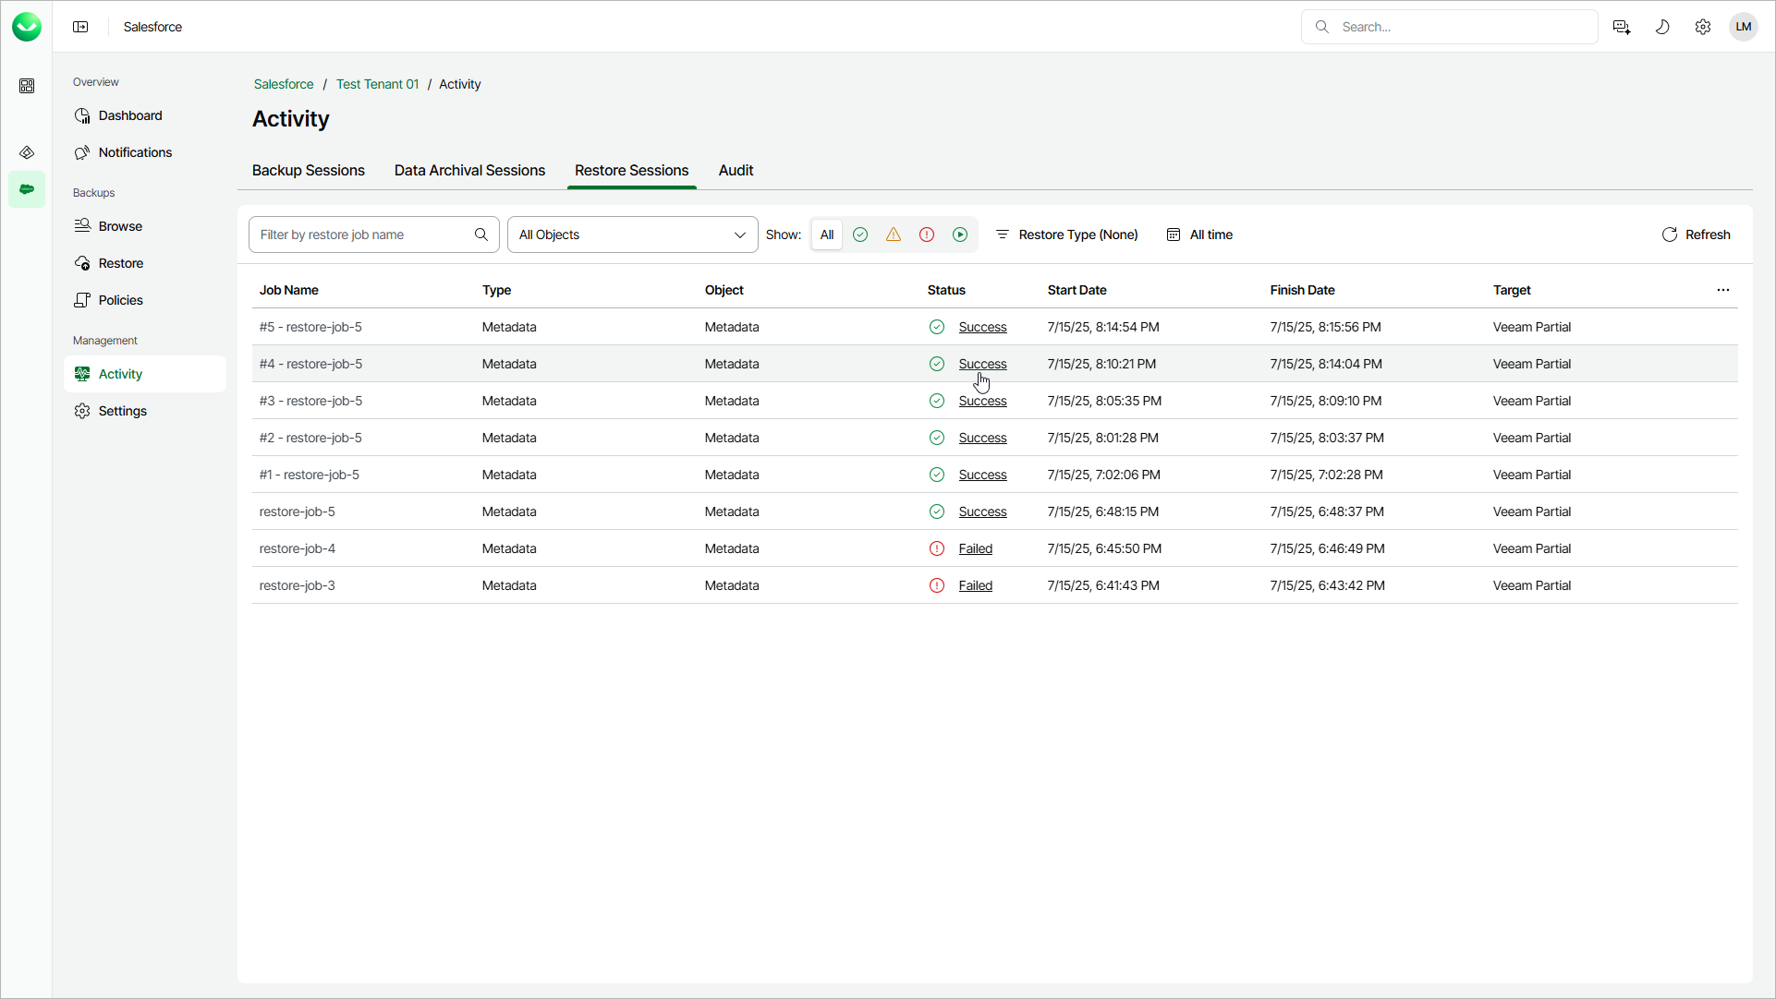Open the All time date filter
Viewport: 1776px width, 999px height.
pyautogui.click(x=1199, y=235)
